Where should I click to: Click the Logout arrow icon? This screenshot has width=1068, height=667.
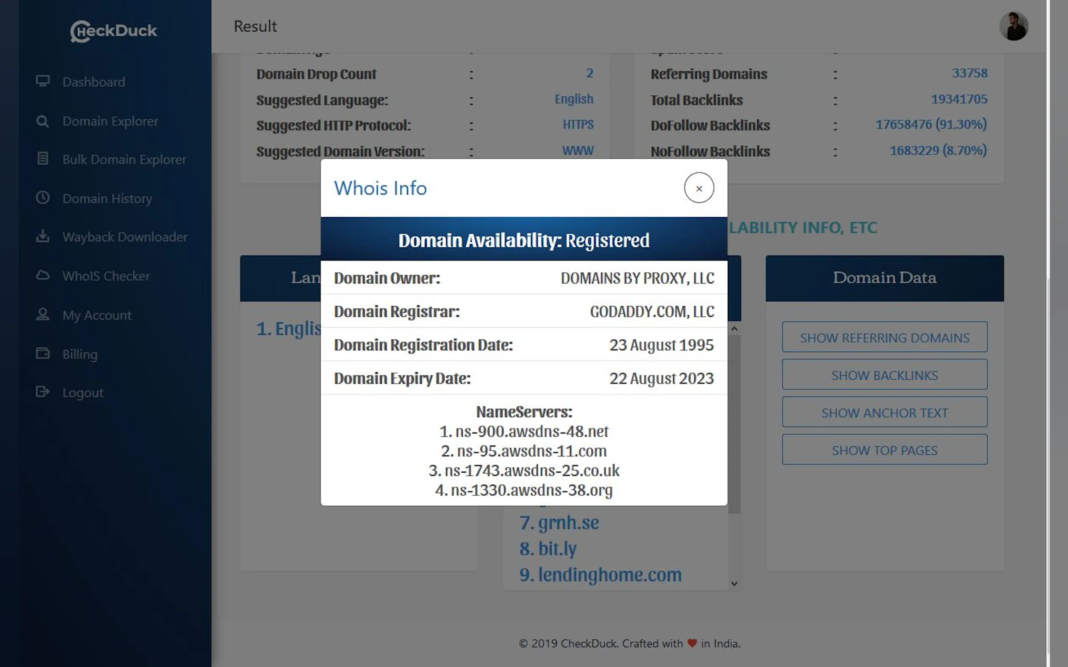[x=42, y=392]
